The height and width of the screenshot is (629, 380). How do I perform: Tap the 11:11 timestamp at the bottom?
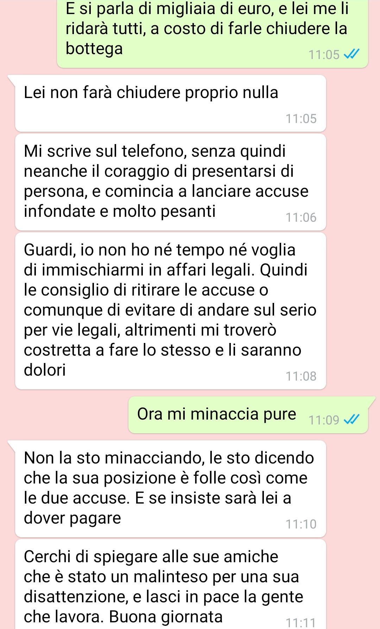pos(301,623)
